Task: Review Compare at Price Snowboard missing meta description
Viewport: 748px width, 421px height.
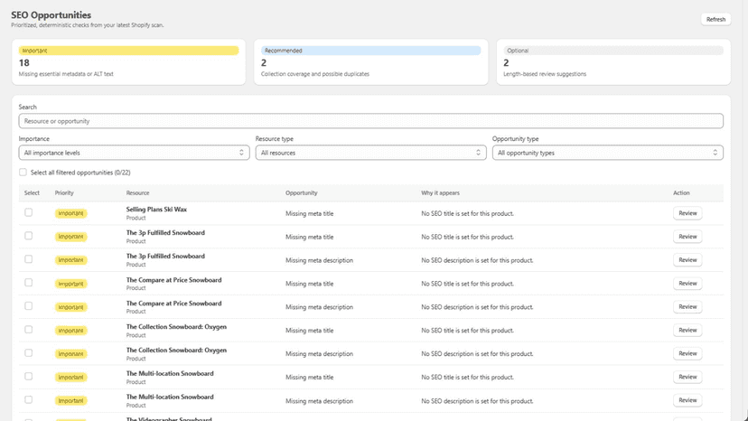Action: pyautogui.click(x=687, y=307)
